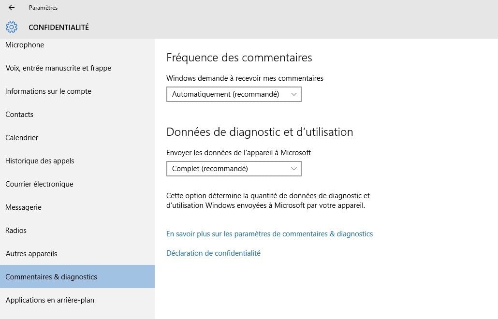The width and height of the screenshot is (498, 319).
Task: Open Historique des appels settings
Action: (x=40, y=161)
